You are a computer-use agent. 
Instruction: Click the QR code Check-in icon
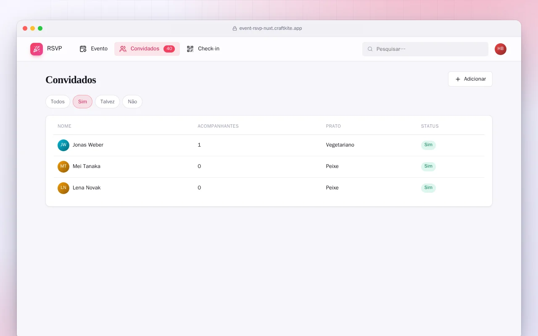pyautogui.click(x=190, y=49)
